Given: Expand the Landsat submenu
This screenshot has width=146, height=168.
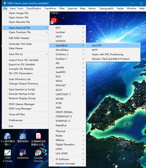Looking at the screenshot, I should [x=67, y=32].
